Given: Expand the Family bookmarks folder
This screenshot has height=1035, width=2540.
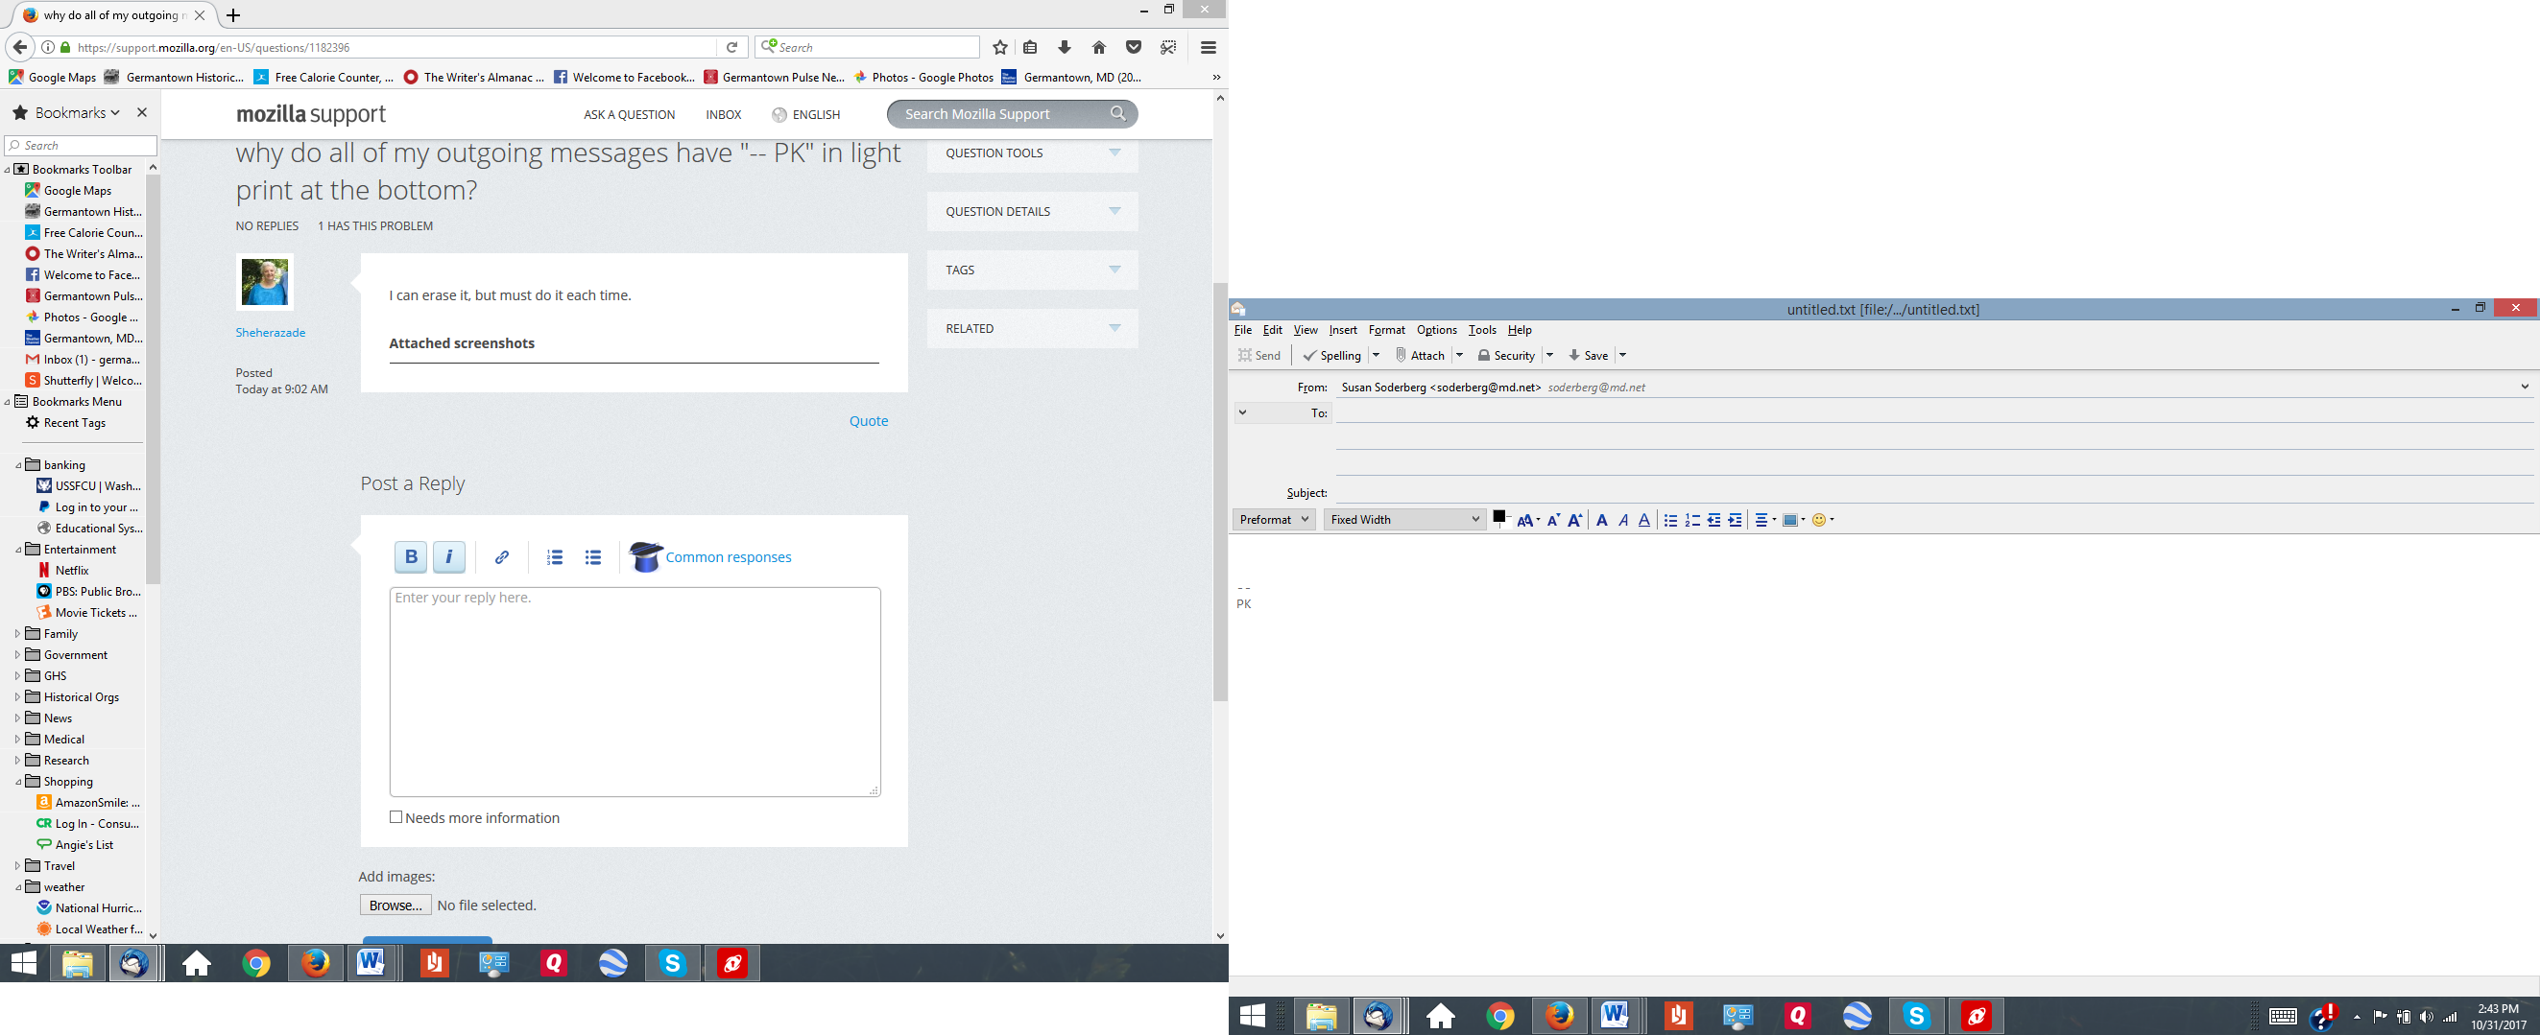Looking at the screenshot, I should pyautogui.click(x=17, y=634).
